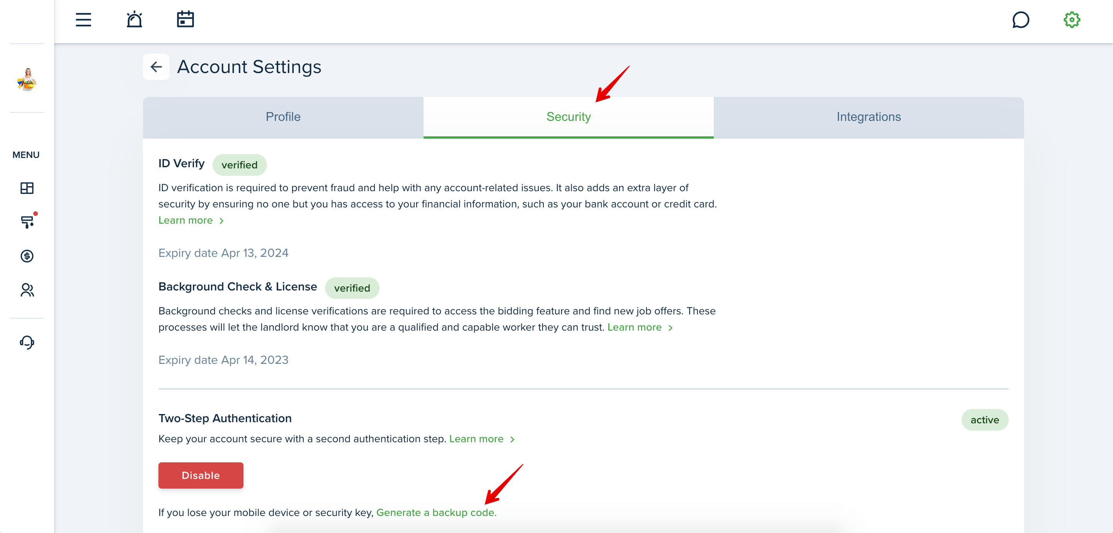Click Generate a backup code link
The image size is (1113, 533).
[436, 513]
